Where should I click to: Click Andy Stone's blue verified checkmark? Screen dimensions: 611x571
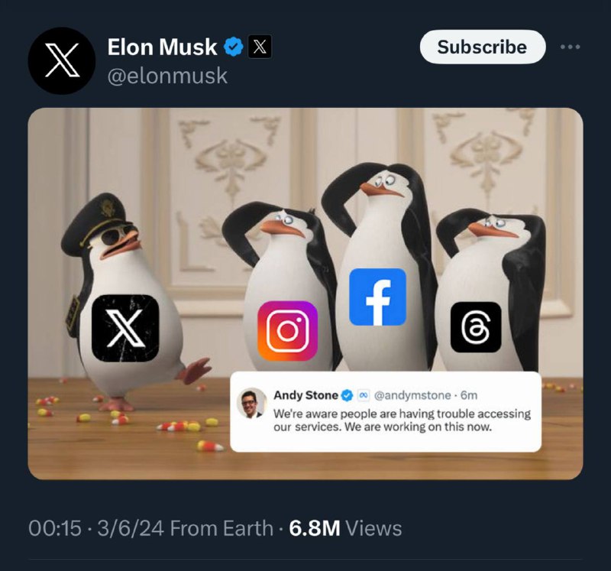point(346,395)
